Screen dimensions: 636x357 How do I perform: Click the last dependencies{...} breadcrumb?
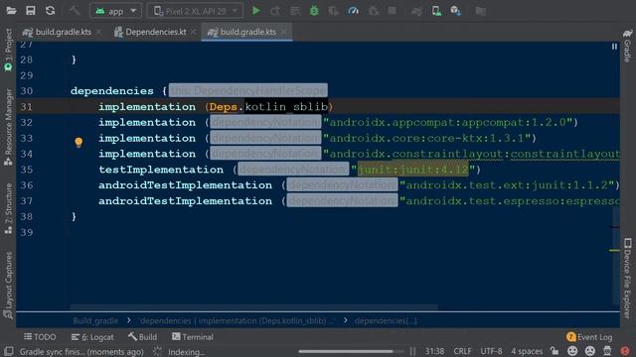pos(386,321)
